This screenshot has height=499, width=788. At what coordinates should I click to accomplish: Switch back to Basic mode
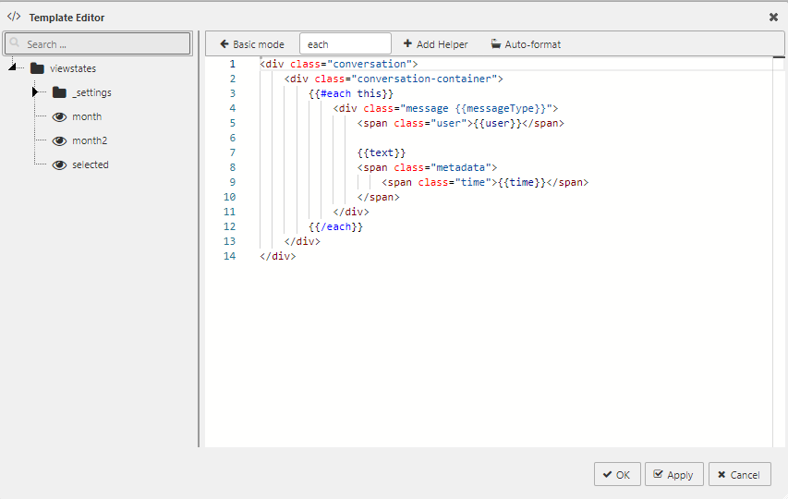coord(251,43)
